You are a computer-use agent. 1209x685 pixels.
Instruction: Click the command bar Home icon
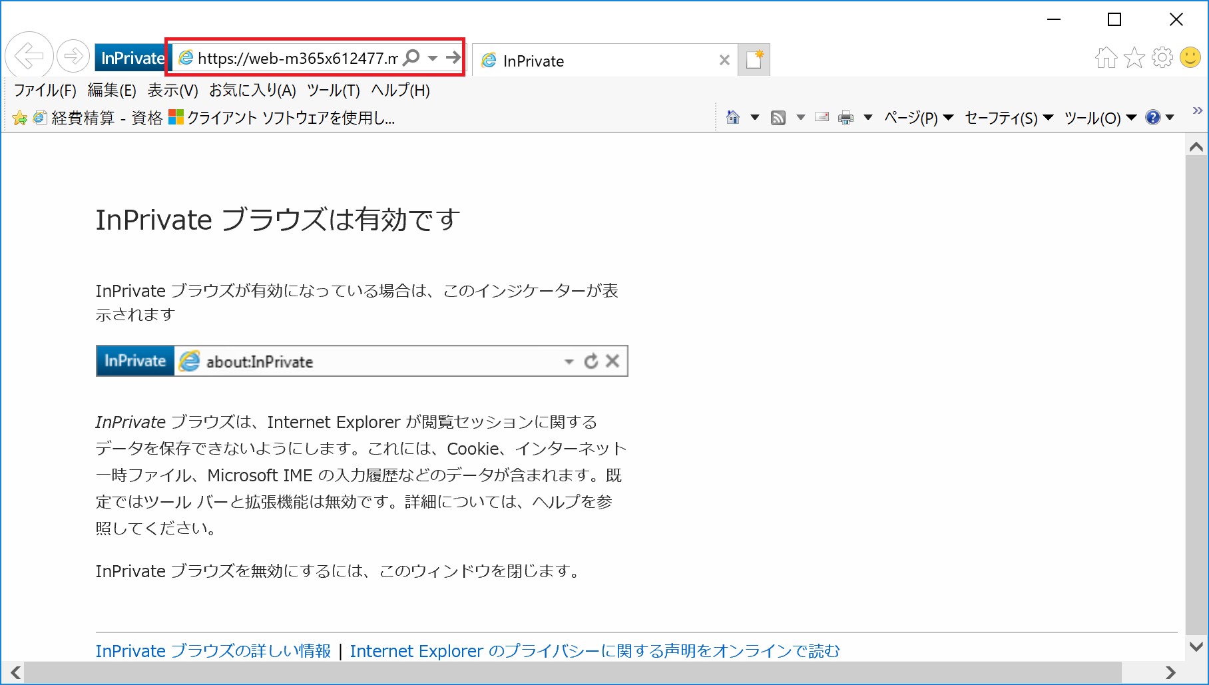(733, 118)
